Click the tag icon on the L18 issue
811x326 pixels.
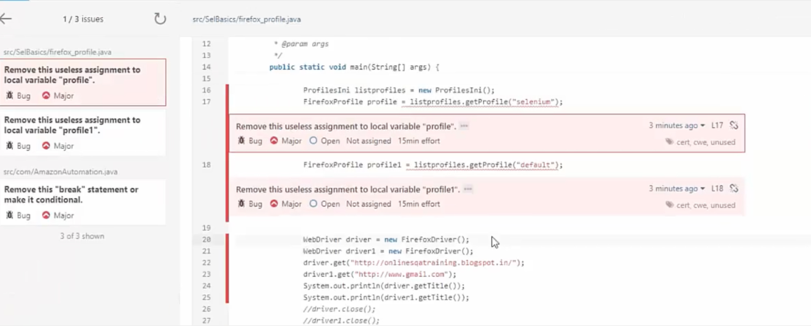669,205
